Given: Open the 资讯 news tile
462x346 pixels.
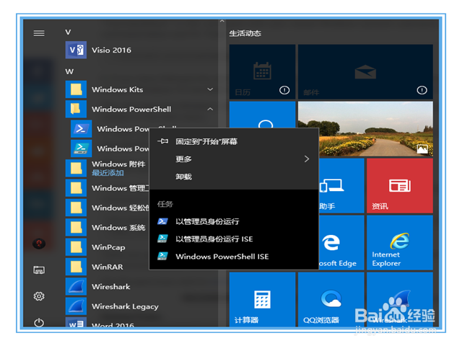Looking at the screenshot, I should click(400, 186).
